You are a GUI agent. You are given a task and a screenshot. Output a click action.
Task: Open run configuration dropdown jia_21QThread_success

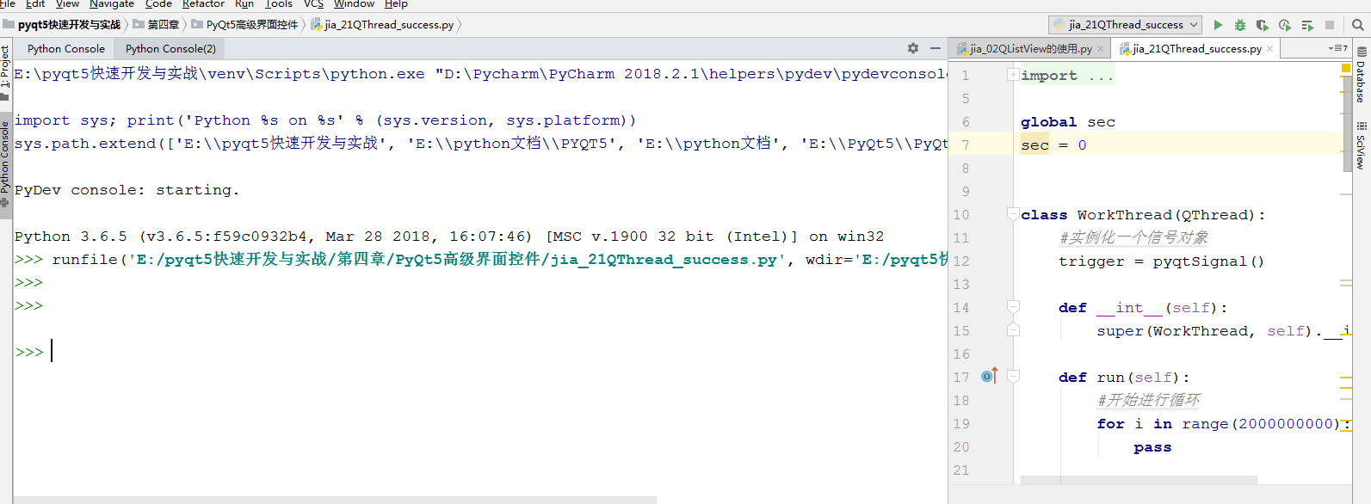[1126, 25]
